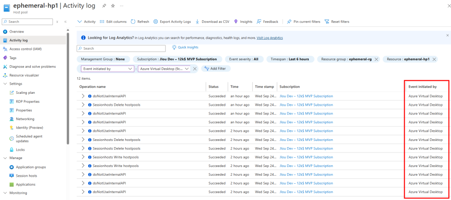Click Download as CSV icon

pyautogui.click(x=197, y=22)
